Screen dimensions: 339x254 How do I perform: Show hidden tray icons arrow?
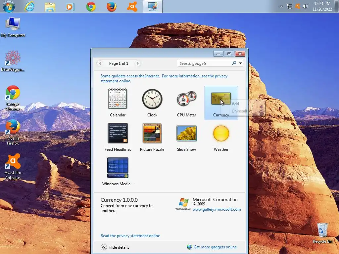[281, 6]
